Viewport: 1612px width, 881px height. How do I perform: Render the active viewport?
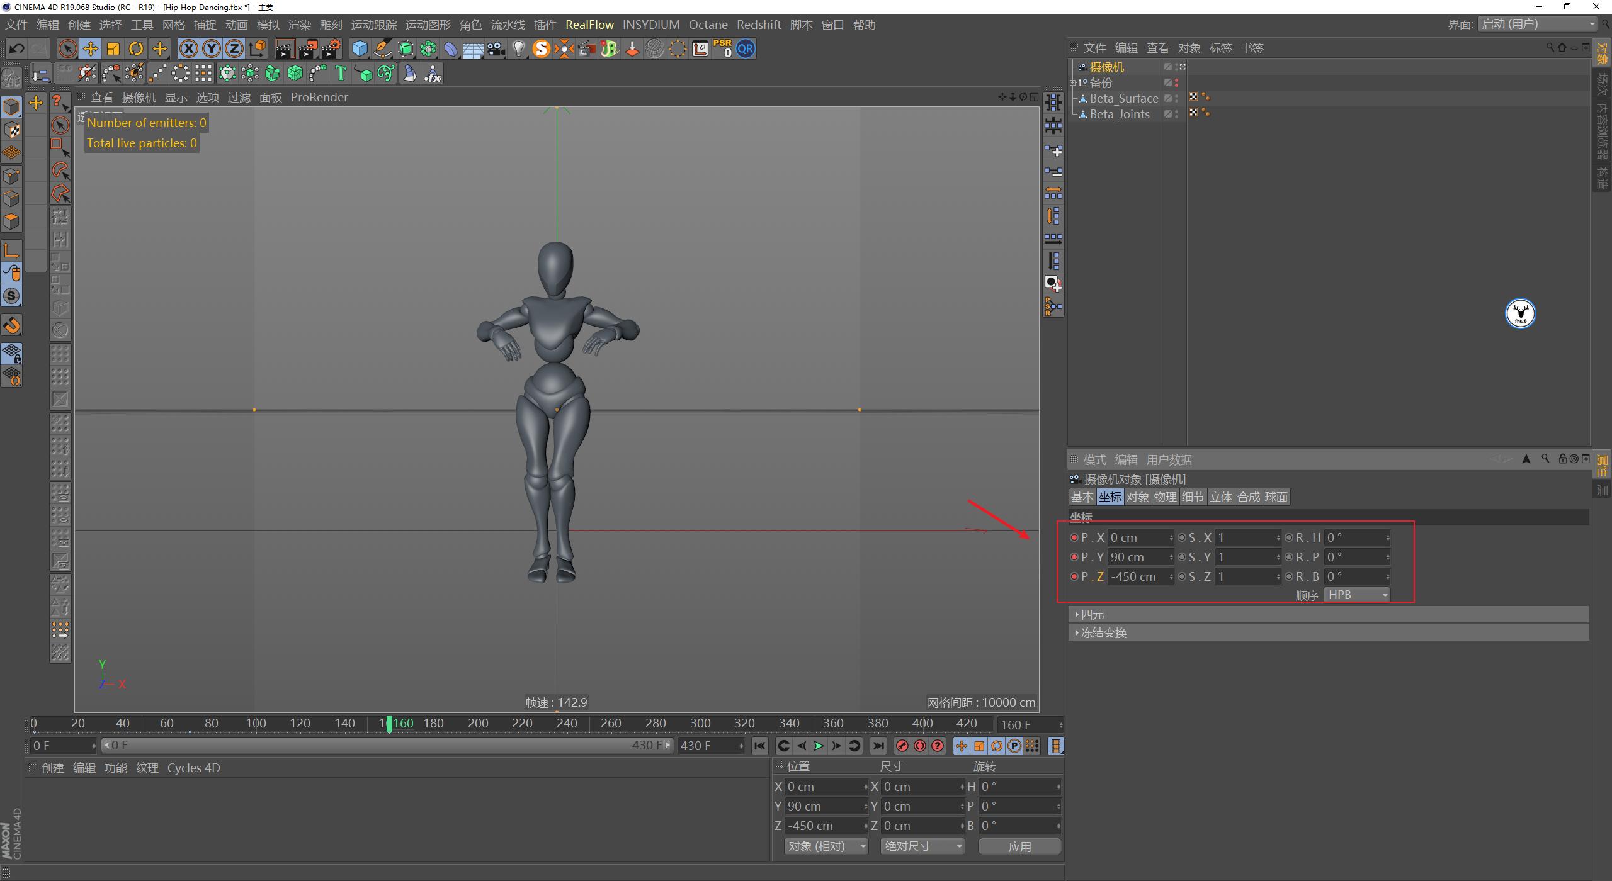[x=285, y=48]
